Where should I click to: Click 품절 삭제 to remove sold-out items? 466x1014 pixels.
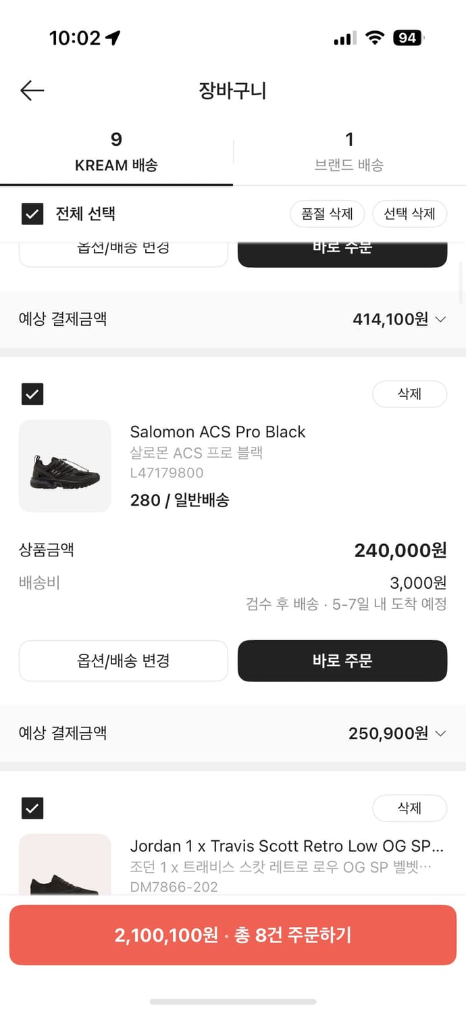327,213
